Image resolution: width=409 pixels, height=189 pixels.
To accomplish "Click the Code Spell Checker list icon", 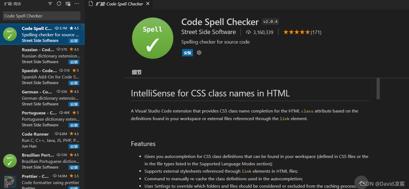I will point(10,34).
